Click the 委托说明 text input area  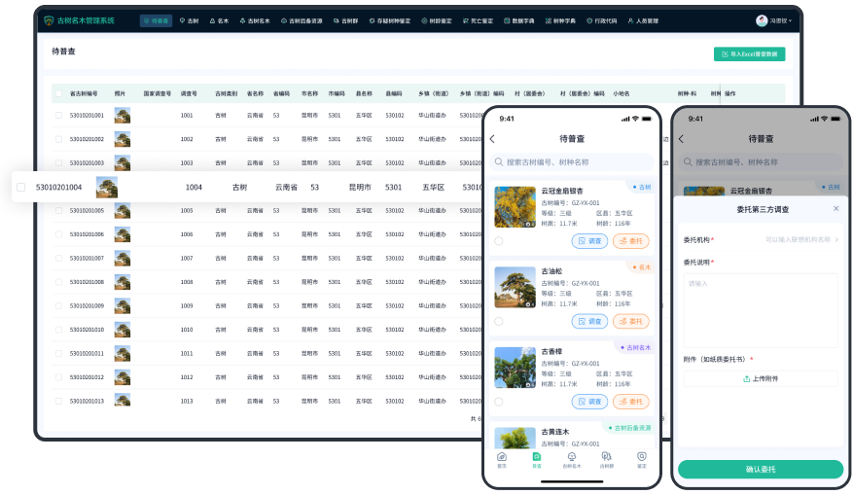click(x=760, y=309)
